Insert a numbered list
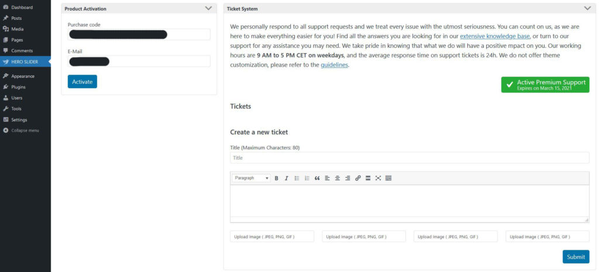The height and width of the screenshot is (272, 599). [x=307, y=178]
